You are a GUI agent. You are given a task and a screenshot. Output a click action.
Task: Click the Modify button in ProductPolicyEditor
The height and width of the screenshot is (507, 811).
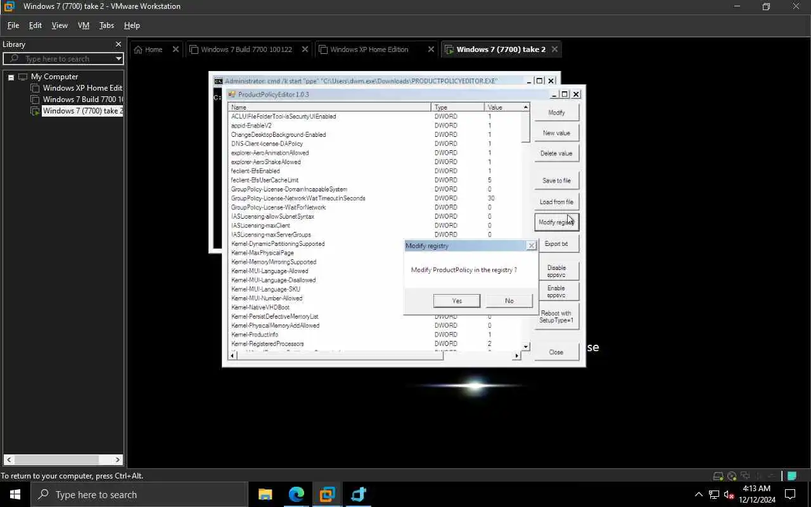pos(556,113)
